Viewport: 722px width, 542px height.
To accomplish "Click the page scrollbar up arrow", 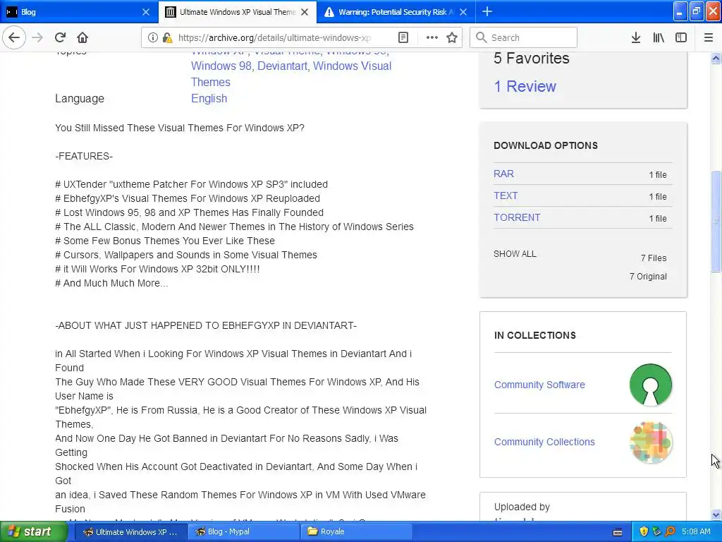I will 716,58.
